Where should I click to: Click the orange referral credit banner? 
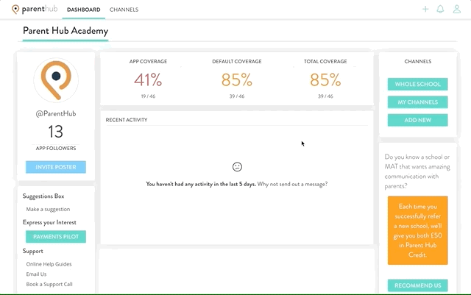point(417,230)
